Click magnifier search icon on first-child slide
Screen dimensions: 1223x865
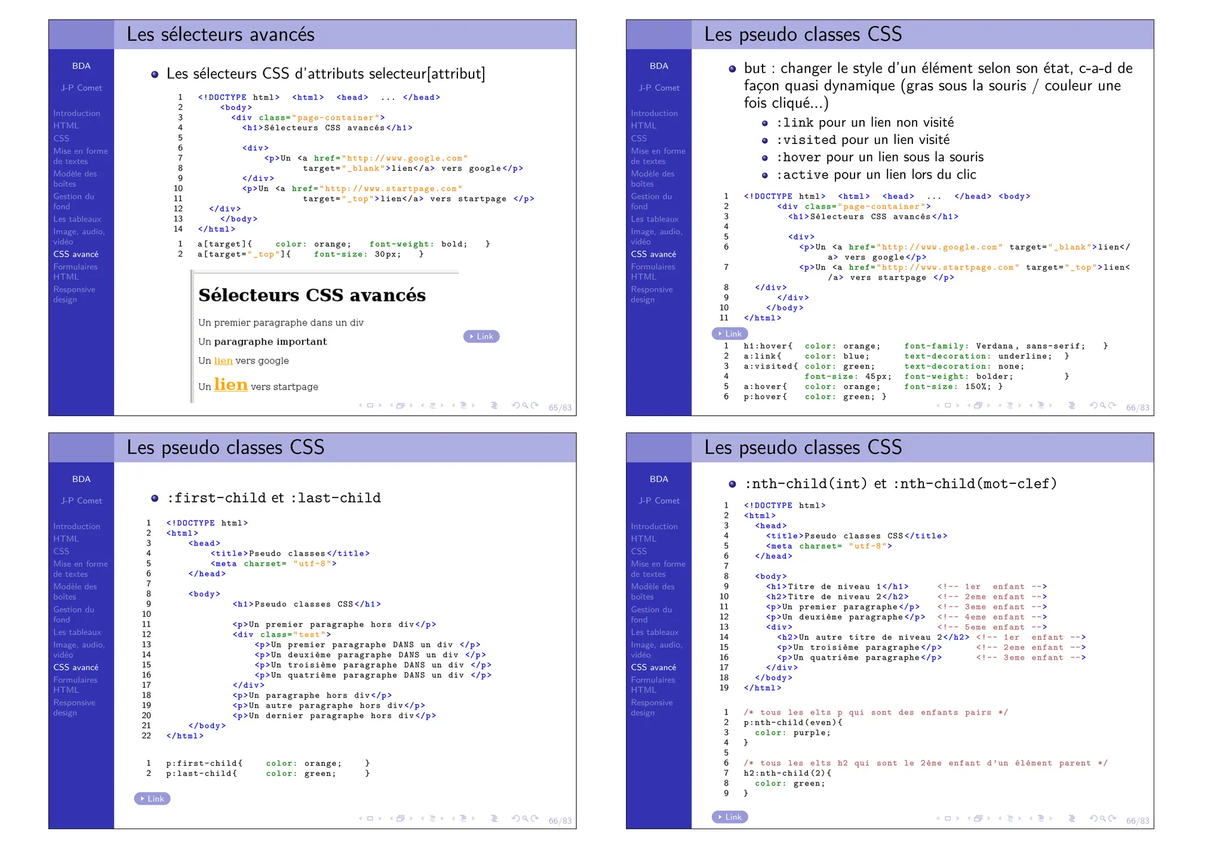[x=525, y=819]
